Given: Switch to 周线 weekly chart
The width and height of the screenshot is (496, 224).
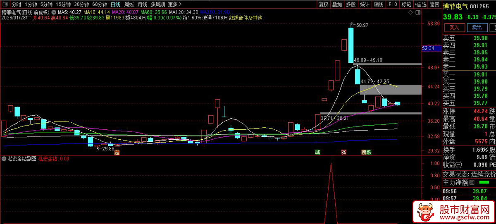Looking at the screenshot, I should click(x=129, y=5).
